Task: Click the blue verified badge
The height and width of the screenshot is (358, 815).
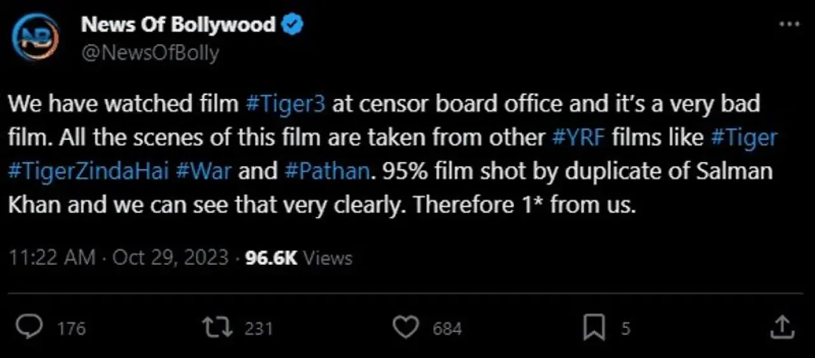Action: click(293, 25)
